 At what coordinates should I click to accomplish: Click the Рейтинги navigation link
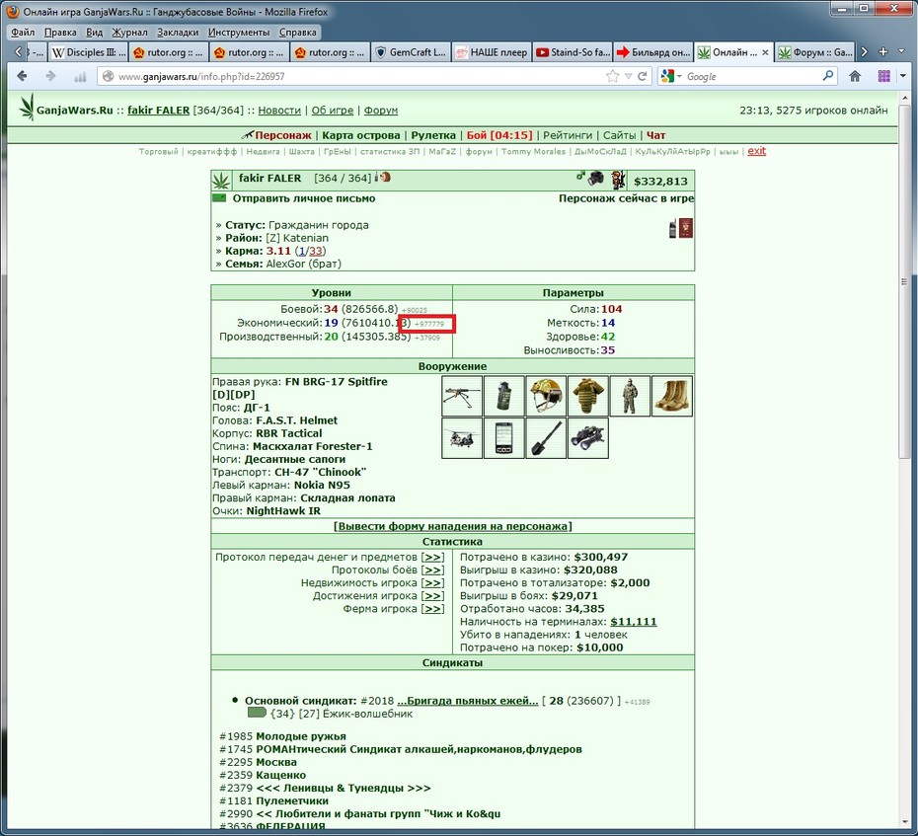(568, 135)
